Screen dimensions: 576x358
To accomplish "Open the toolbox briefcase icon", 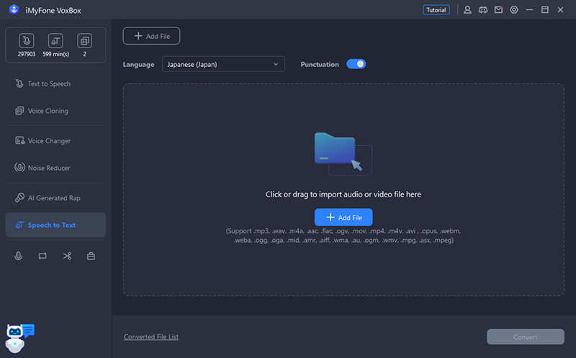I will (91, 256).
